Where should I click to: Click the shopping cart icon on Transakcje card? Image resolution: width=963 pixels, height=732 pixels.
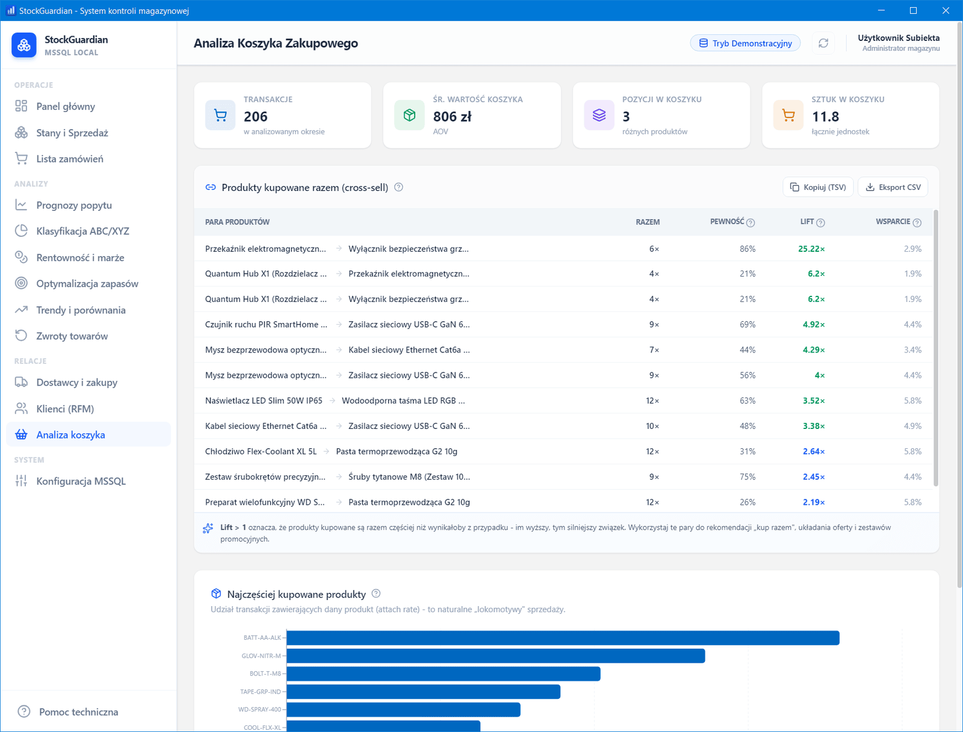coord(220,115)
